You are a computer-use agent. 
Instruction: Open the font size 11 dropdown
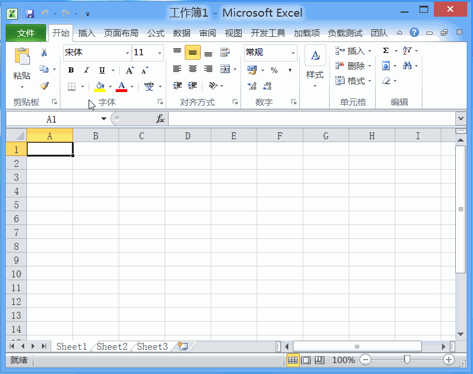coord(159,53)
